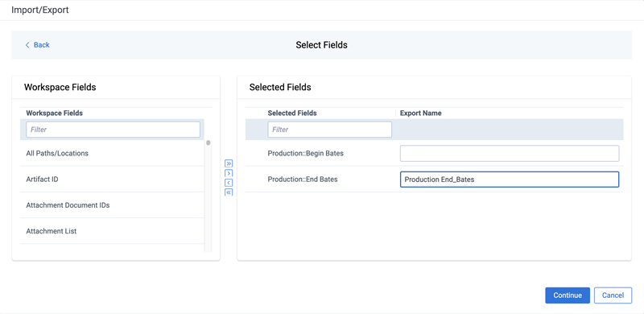Click the Export Name column header
Image resolution: width=644 pixels, height=314 pixels.
click(420, 113)
